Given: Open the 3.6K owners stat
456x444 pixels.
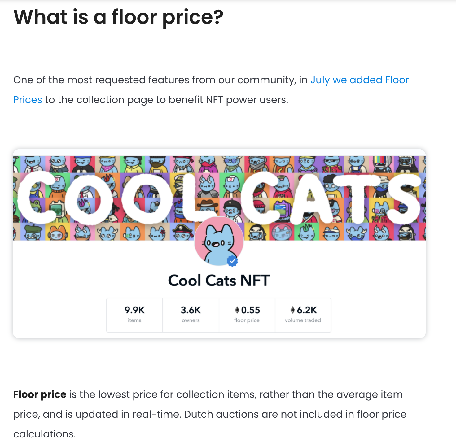Looking at the screenshot, I should [191, 315].
